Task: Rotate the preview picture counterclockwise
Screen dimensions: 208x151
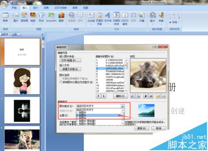Action: click(x=133, y=96)
